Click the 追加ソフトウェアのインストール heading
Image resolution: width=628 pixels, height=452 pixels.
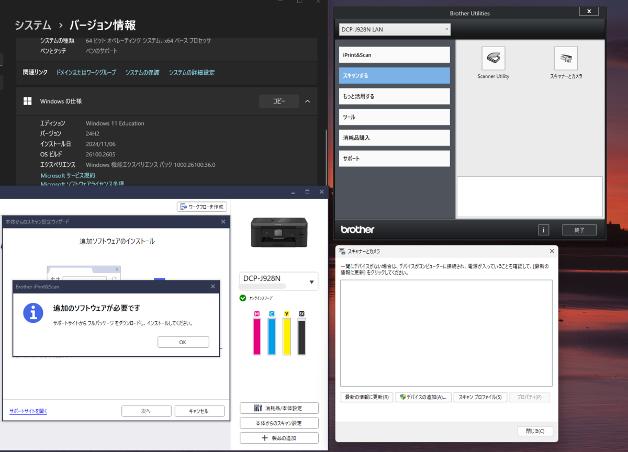(x=117, y=241)
